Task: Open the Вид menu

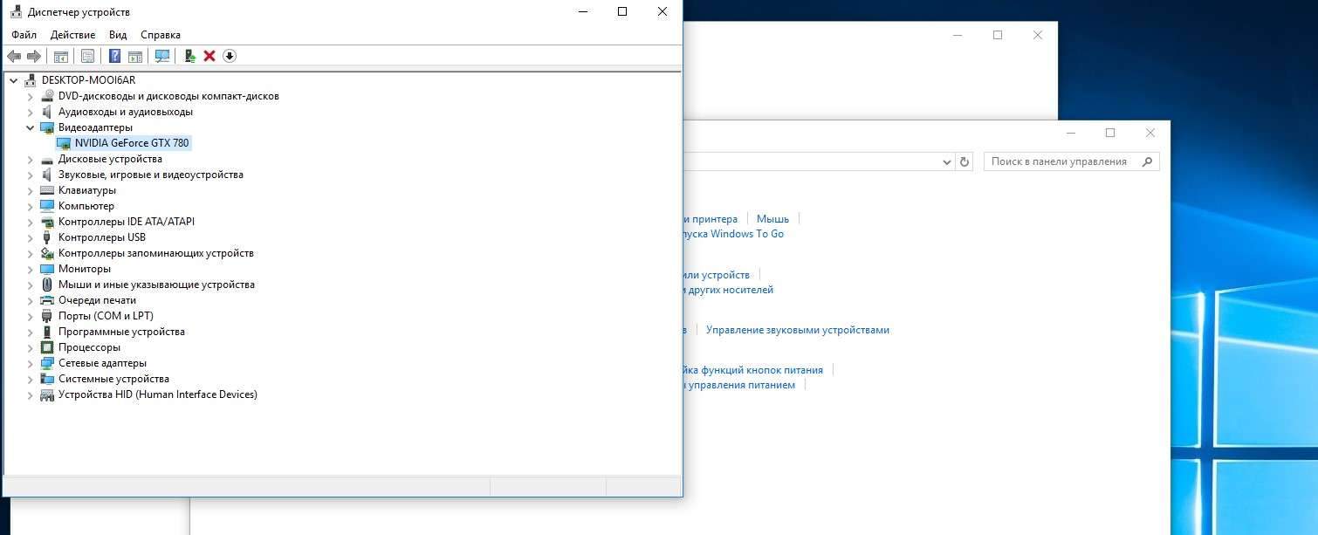Action: pyautogui.click(x=118, y=35)
